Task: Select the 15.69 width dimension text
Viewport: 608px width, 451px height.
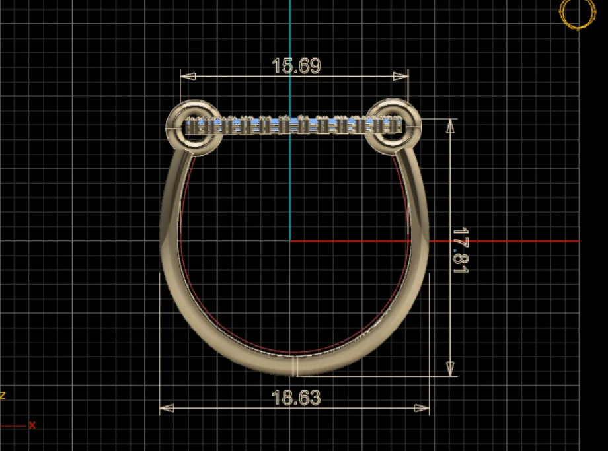Action: coord(297,65)
